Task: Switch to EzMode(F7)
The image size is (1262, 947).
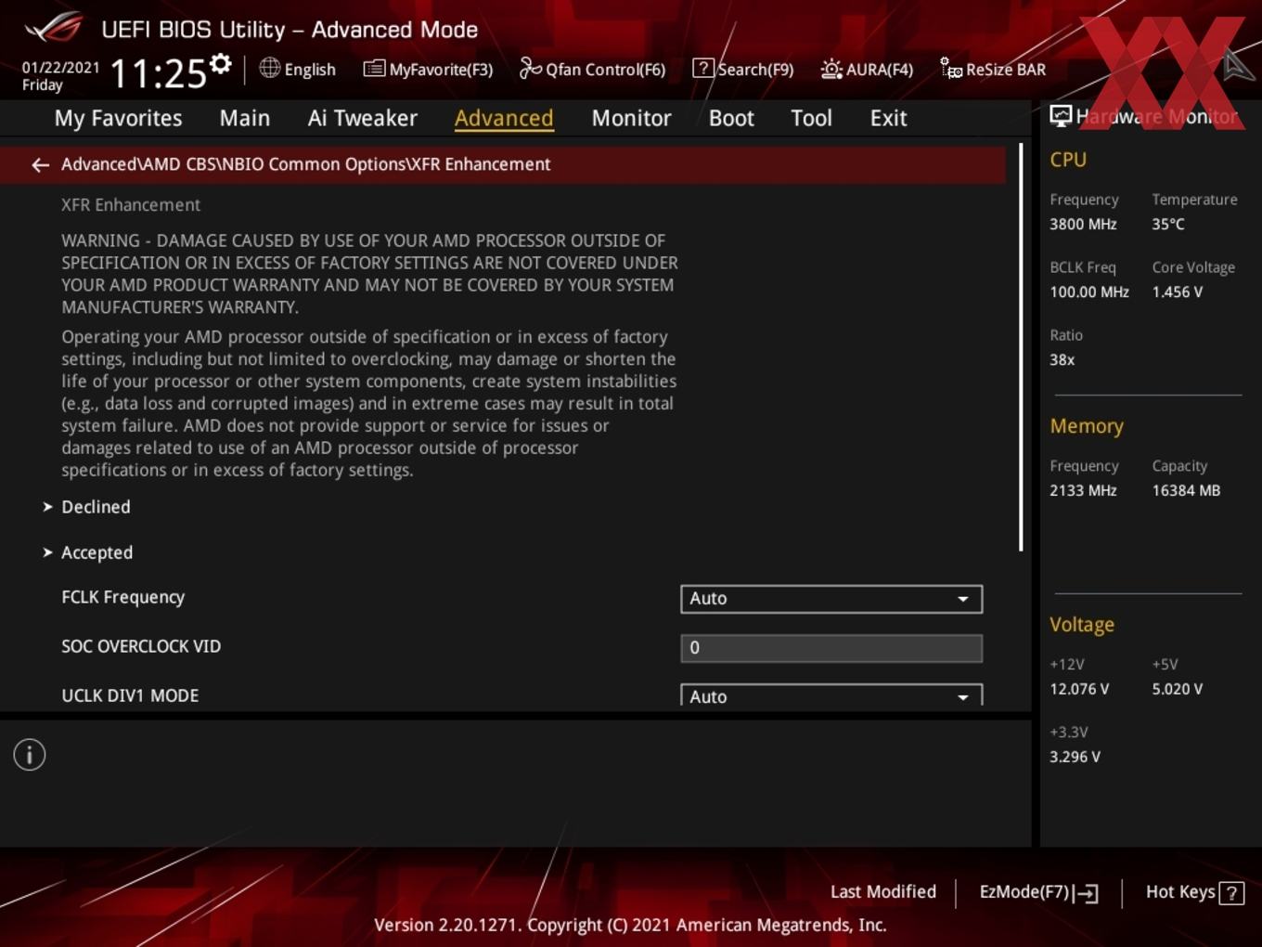Action: [x=1038, y=892]
